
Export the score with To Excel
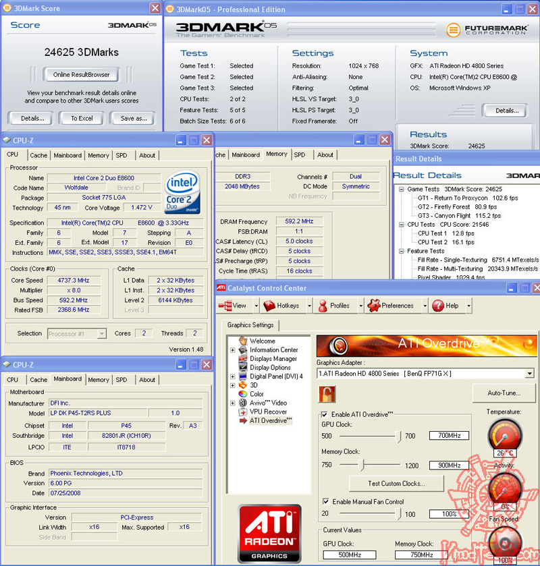(x=82, y=119)
